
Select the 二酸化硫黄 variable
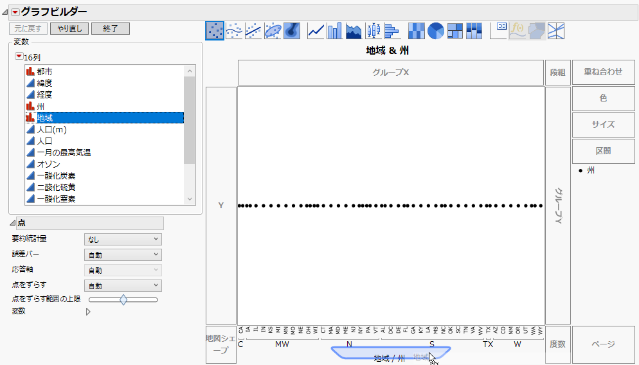pyautogui.click(x=56, y=188)
